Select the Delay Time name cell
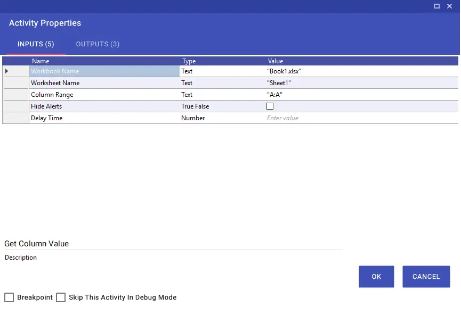 (x=104, y=118)
